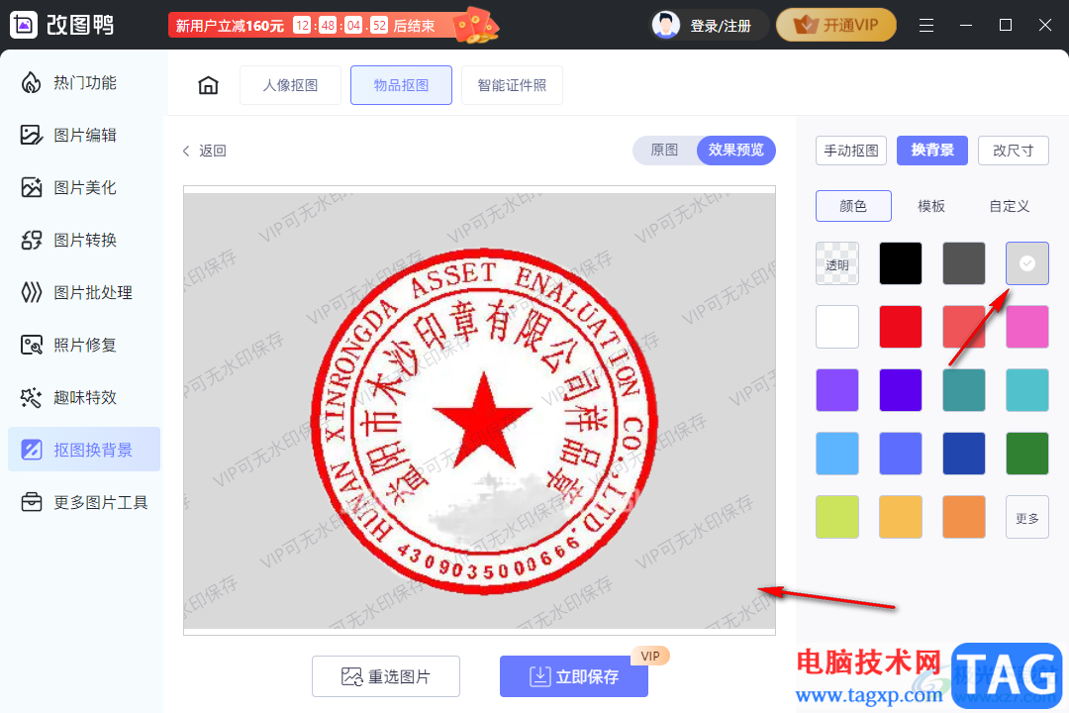Click the 立即保存 button
This screenshot has width=1069, height=713.
pyautogui.click(x=574, y=676)
